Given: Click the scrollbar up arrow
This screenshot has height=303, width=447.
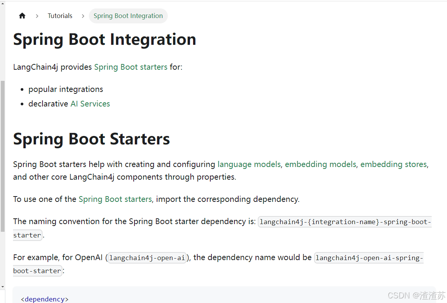Looking at the screenshot, I should (x=3, y=3).
